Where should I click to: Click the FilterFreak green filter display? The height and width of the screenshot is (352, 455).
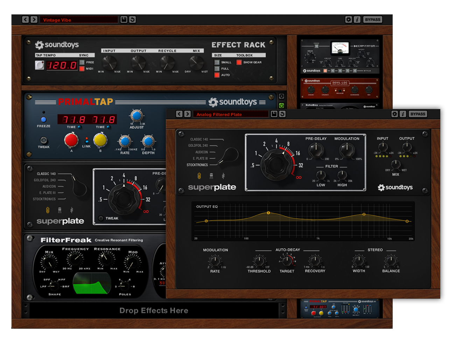pos(92,283)
